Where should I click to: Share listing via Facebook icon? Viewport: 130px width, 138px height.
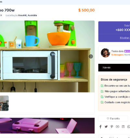[100, 127]
